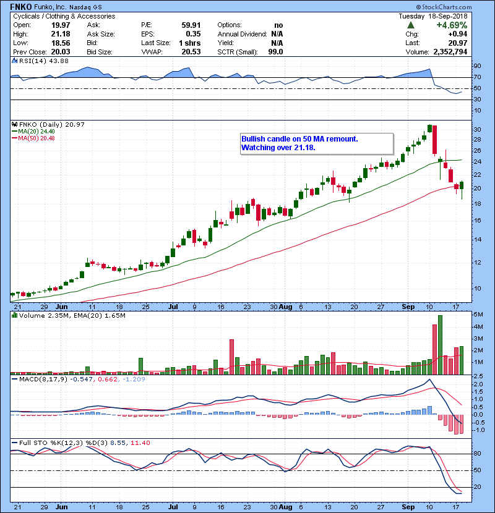
Task: Select the date Tuesday 18-Sep-2018
Action: [x=433, y=16]
